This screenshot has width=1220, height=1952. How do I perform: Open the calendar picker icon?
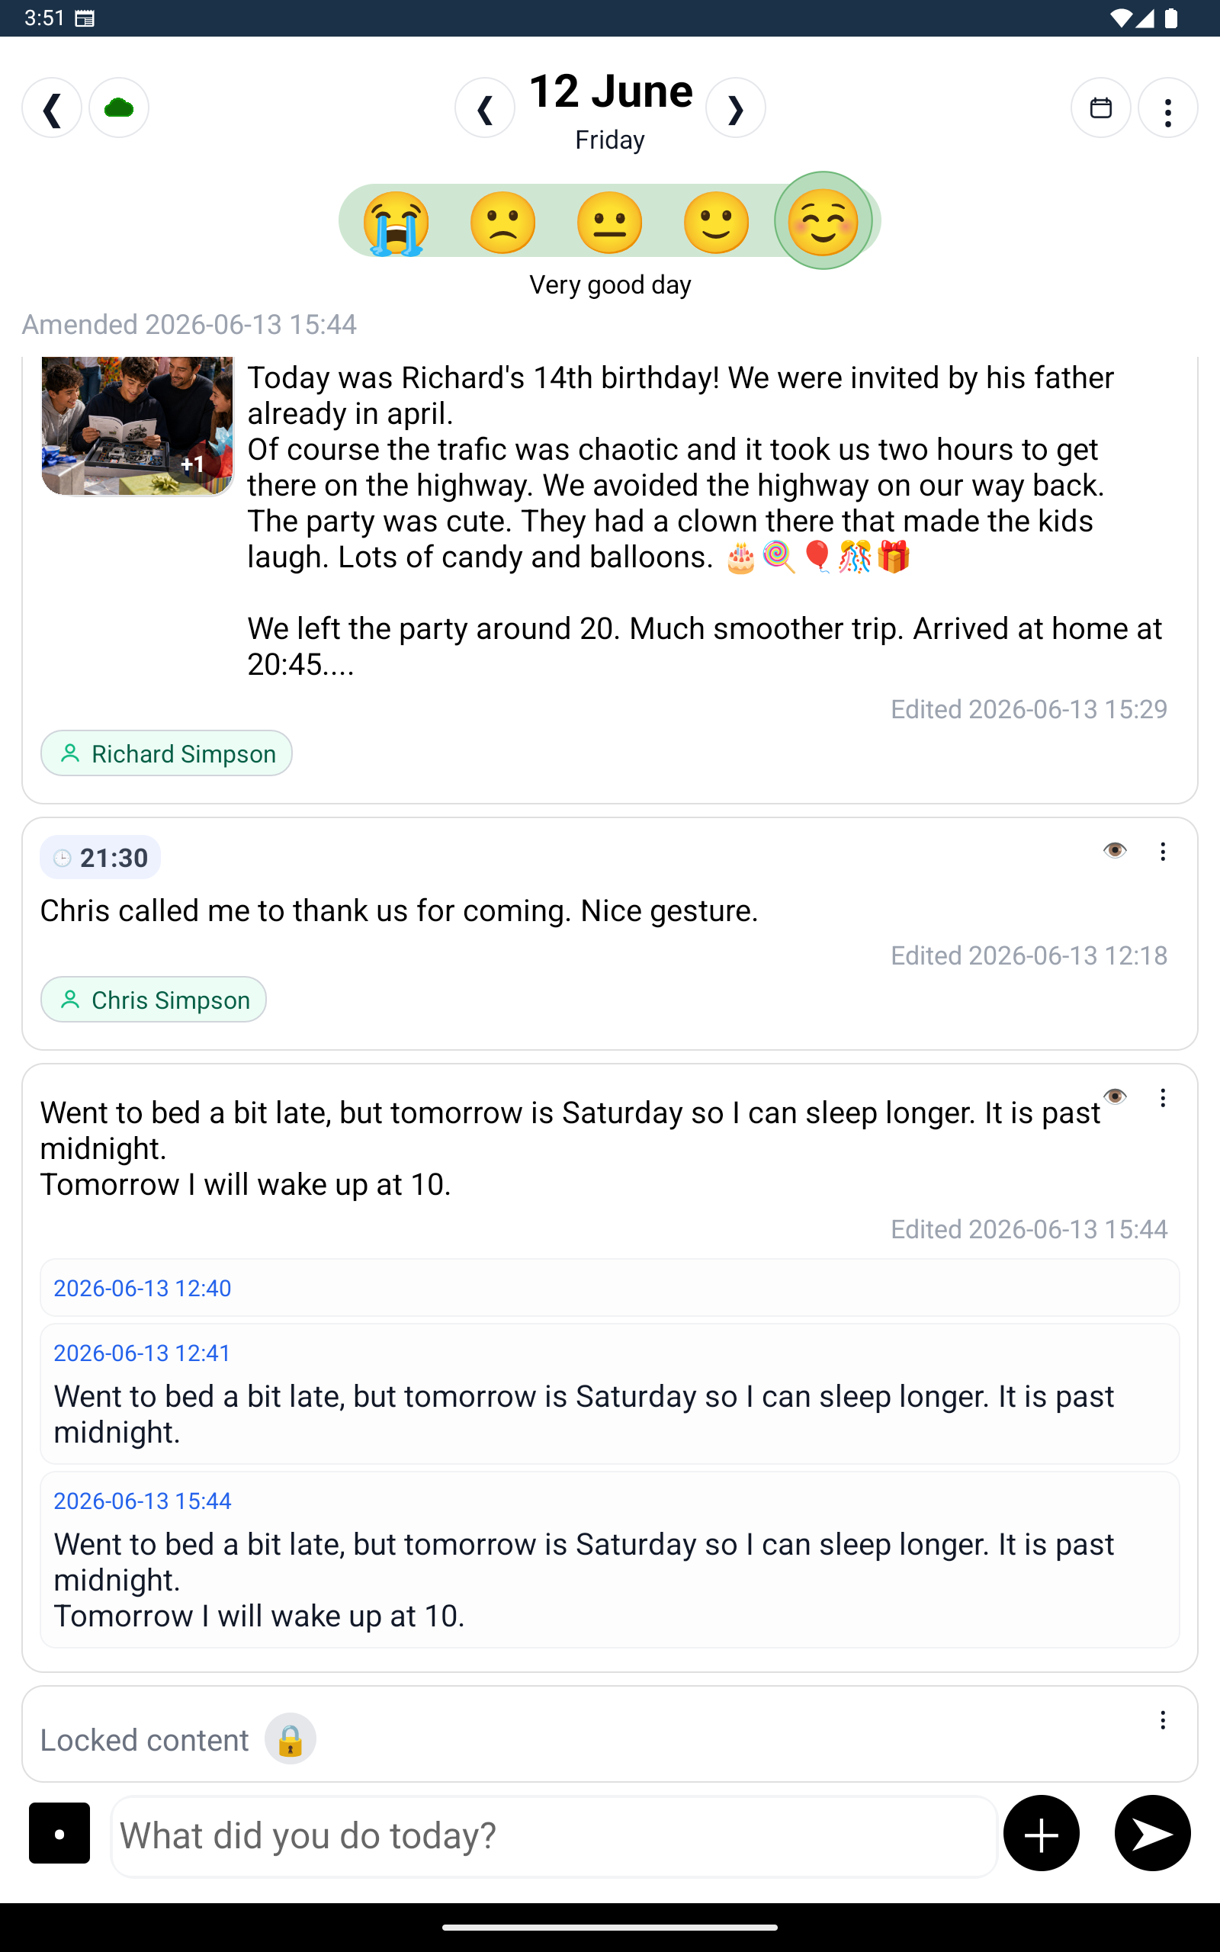[1100, 108]
